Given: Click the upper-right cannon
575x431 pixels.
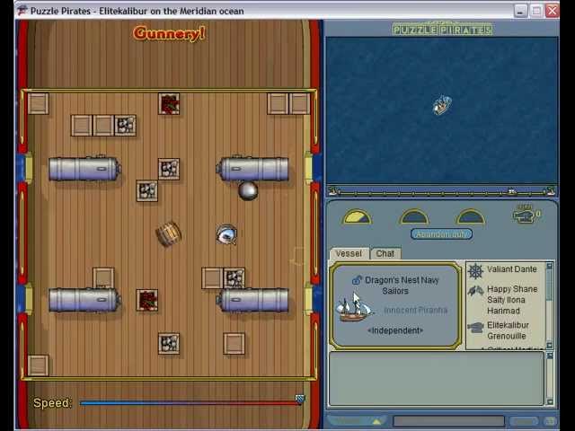Looking at the screenshot, I should point(252,169).
